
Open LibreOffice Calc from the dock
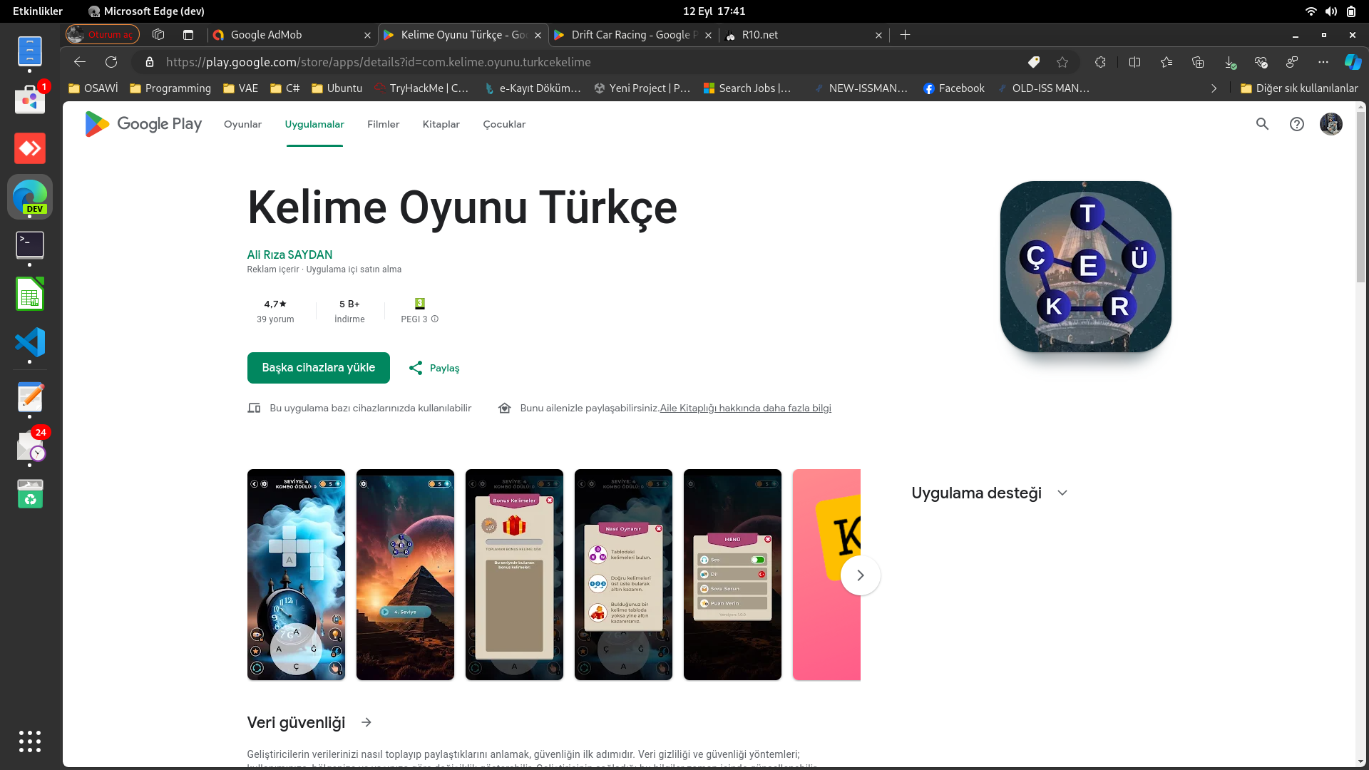(x=30, y=294)
